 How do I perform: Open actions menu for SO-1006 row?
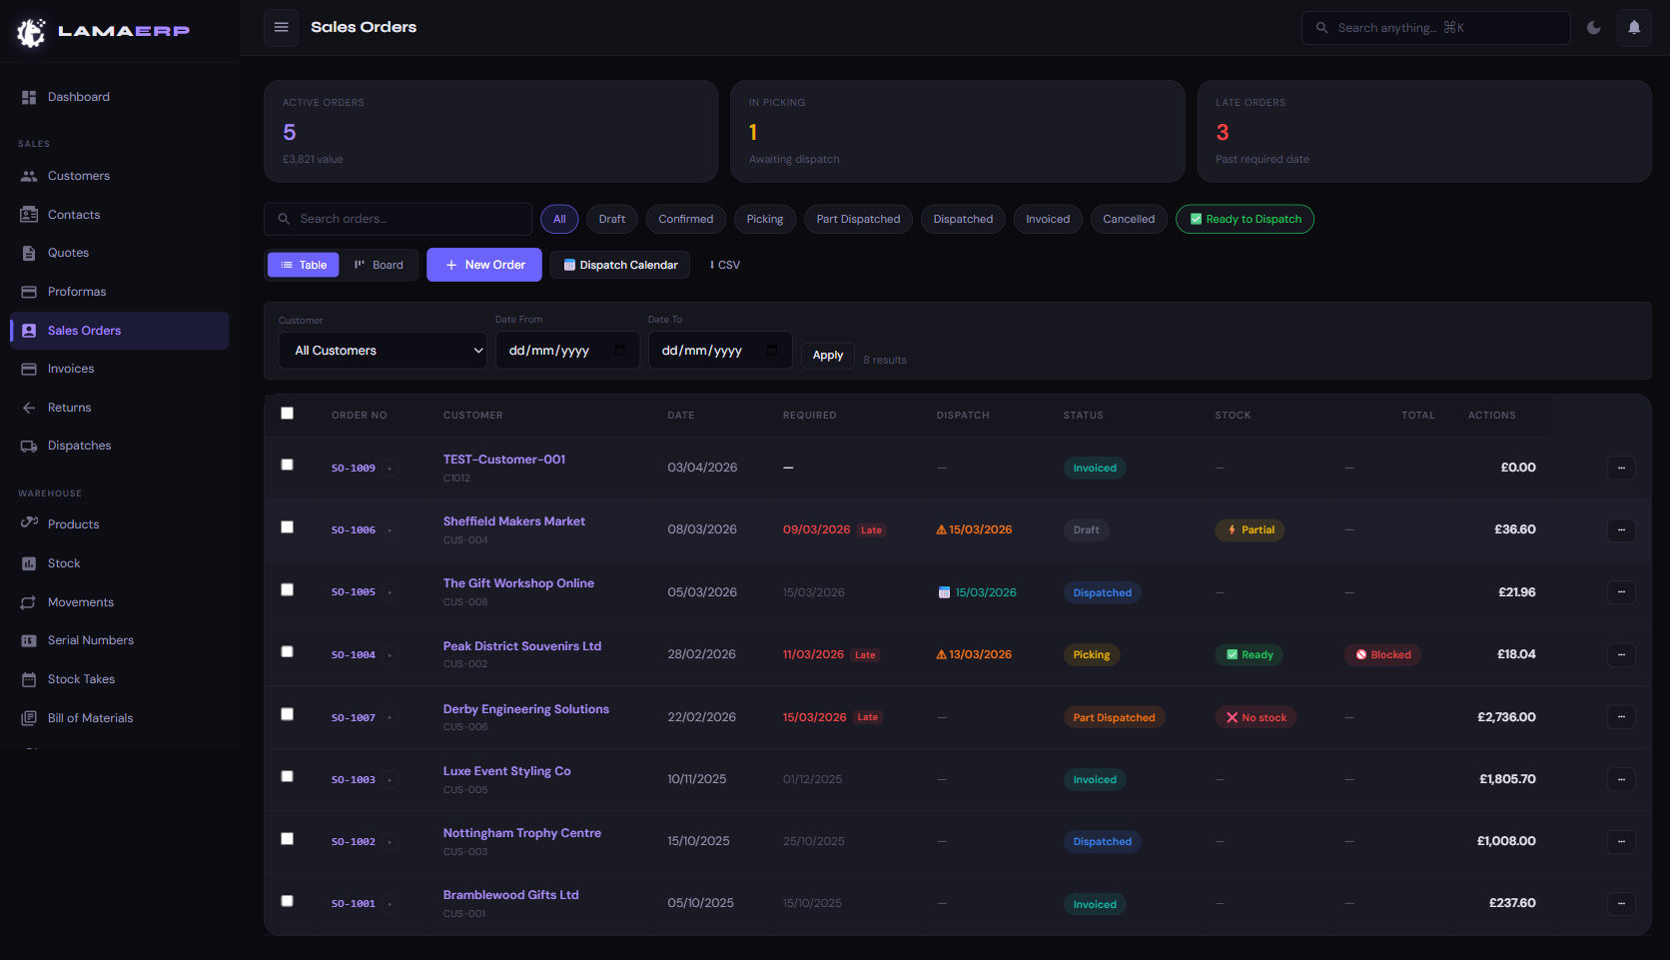1620,530
